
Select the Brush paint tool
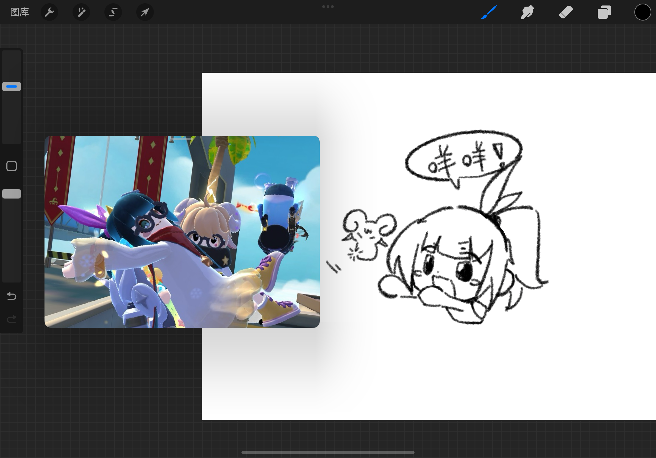[x=489, y=12]
